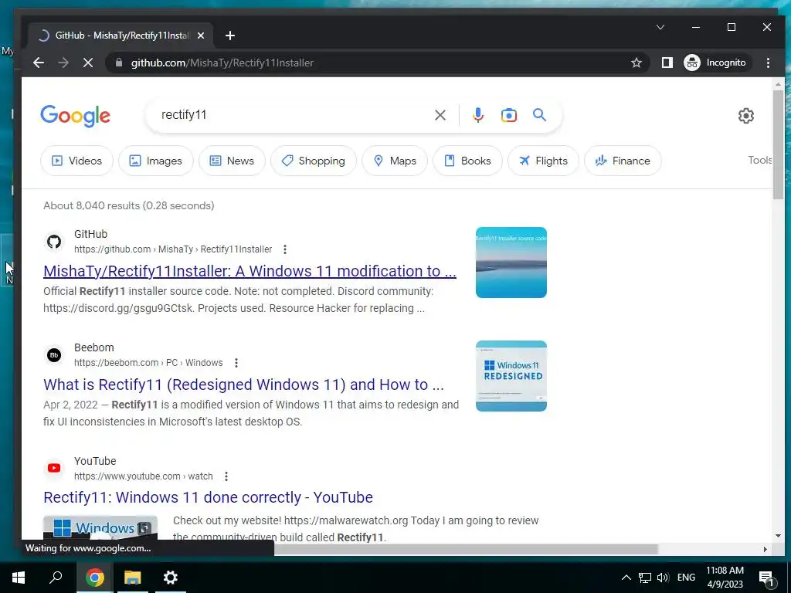Open the side panel icon in Chrome toolbar
The image size is (791, 593).
pos(667,63)
